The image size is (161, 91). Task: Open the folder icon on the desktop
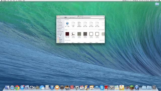[x=157, y=4]
